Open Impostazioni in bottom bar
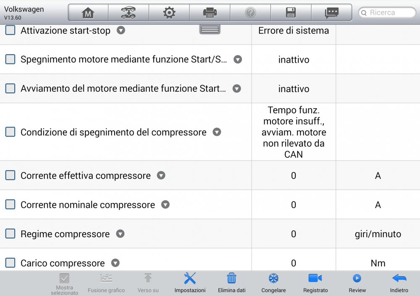The width and height of the screenshot is (420, 296). tap(190, 281)
